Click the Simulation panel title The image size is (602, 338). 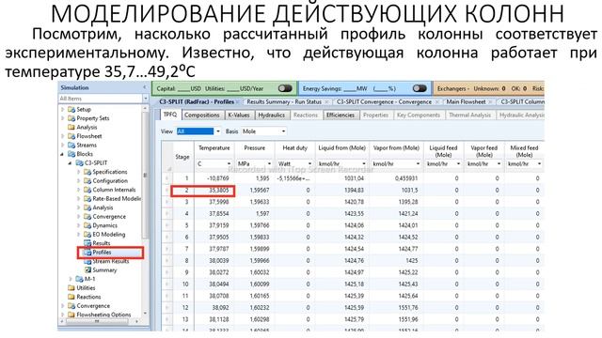point(74,87)
